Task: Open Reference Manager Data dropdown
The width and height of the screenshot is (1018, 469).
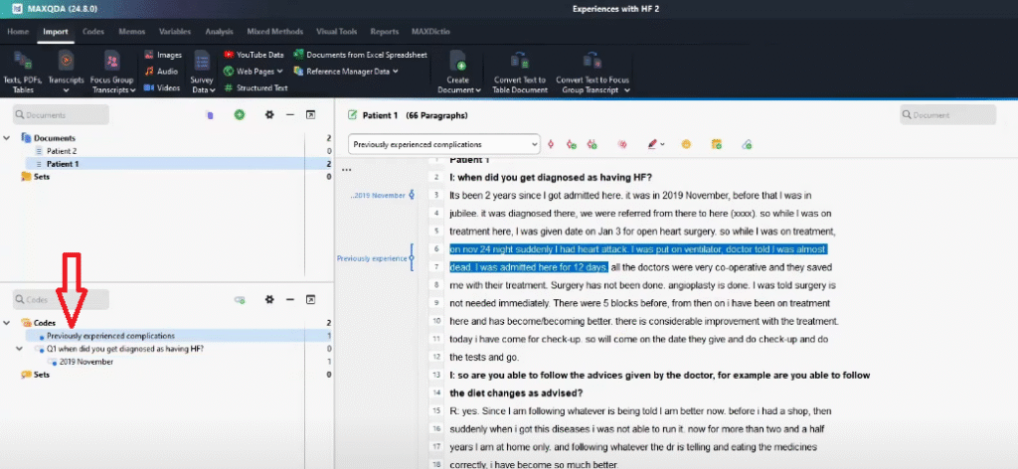Action: point(346,72)
